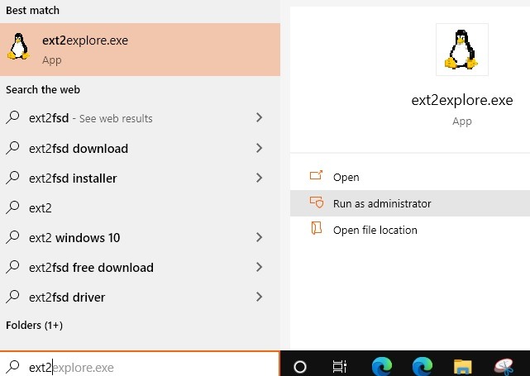Screen dimensions: 530x376
Task: Click the ext2fsd free download suggestion text
Action: pos(91,267)
